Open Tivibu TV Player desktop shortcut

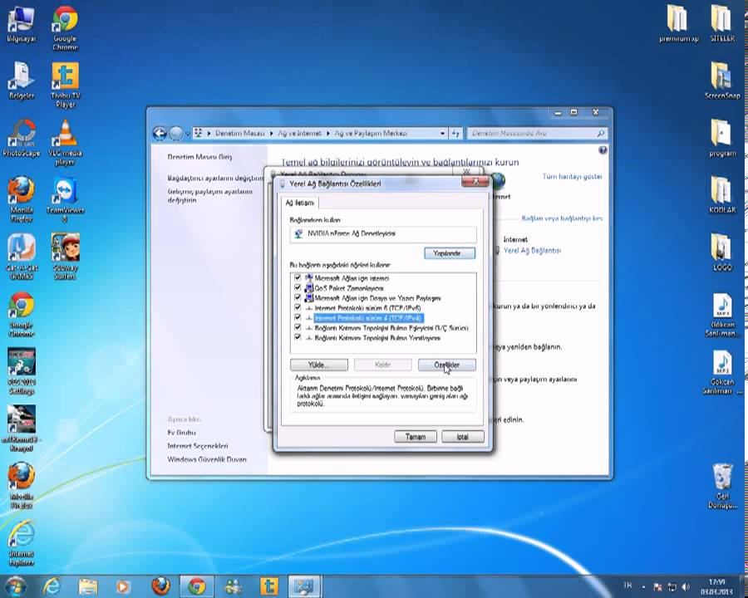[66, 86]
